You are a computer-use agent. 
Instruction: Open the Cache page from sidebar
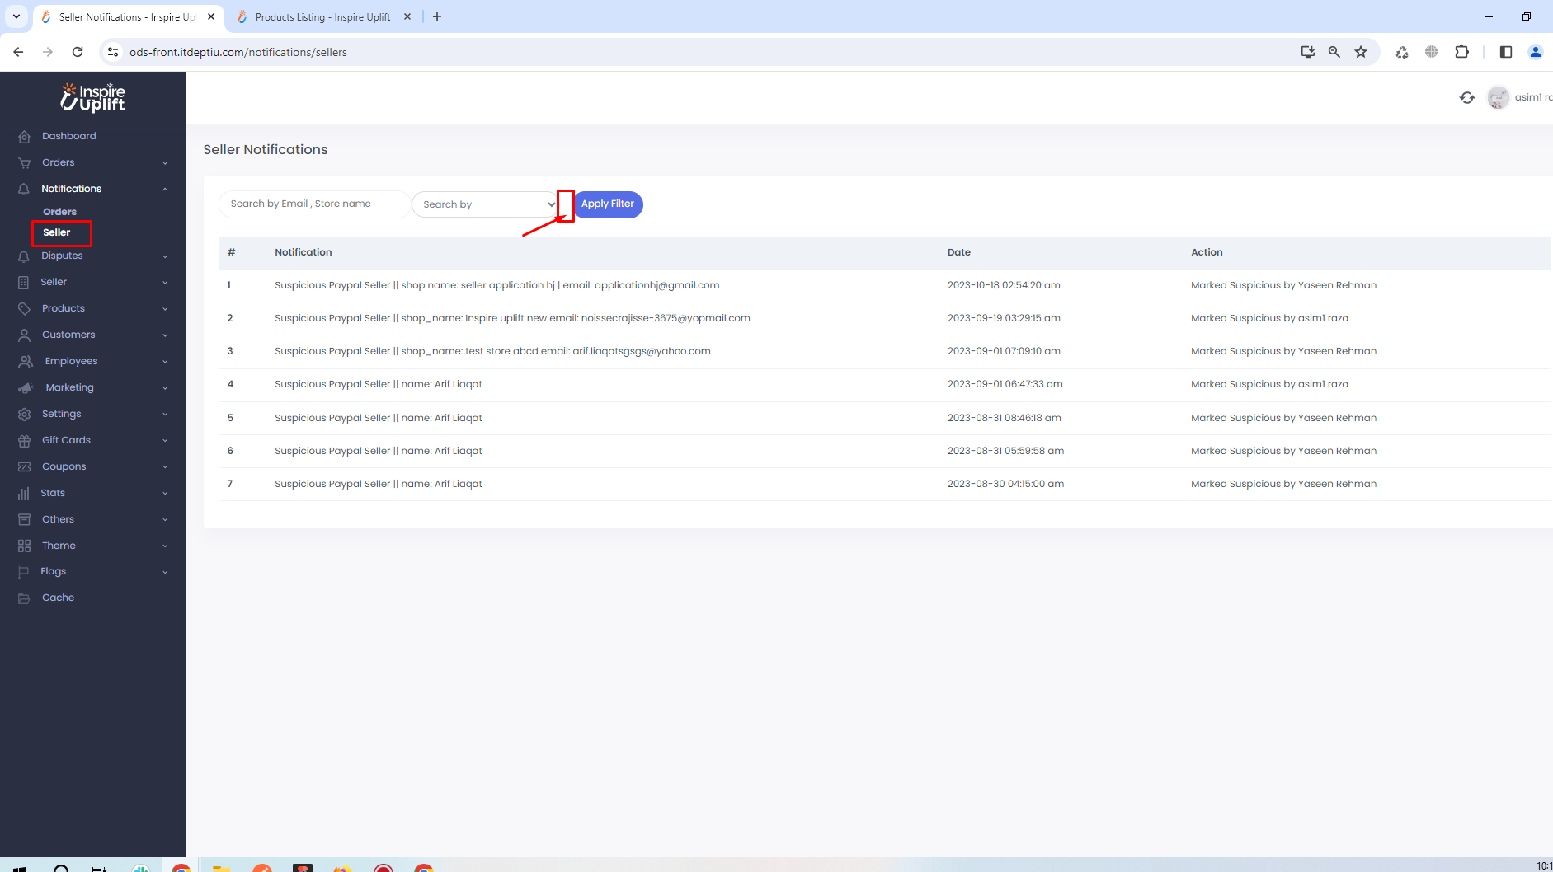[x=58, y=598]
